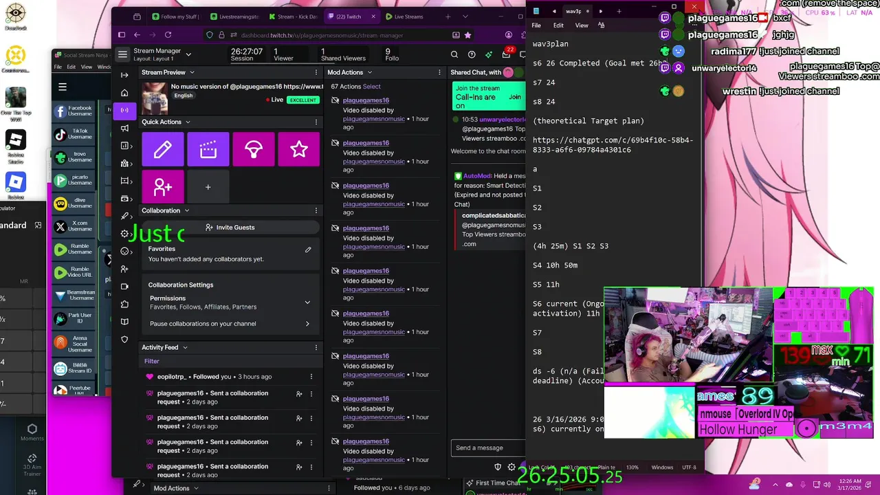This screenshot has width=880, height=495.
Task: Open Pause collaborations on your channel
Action: 230,324
